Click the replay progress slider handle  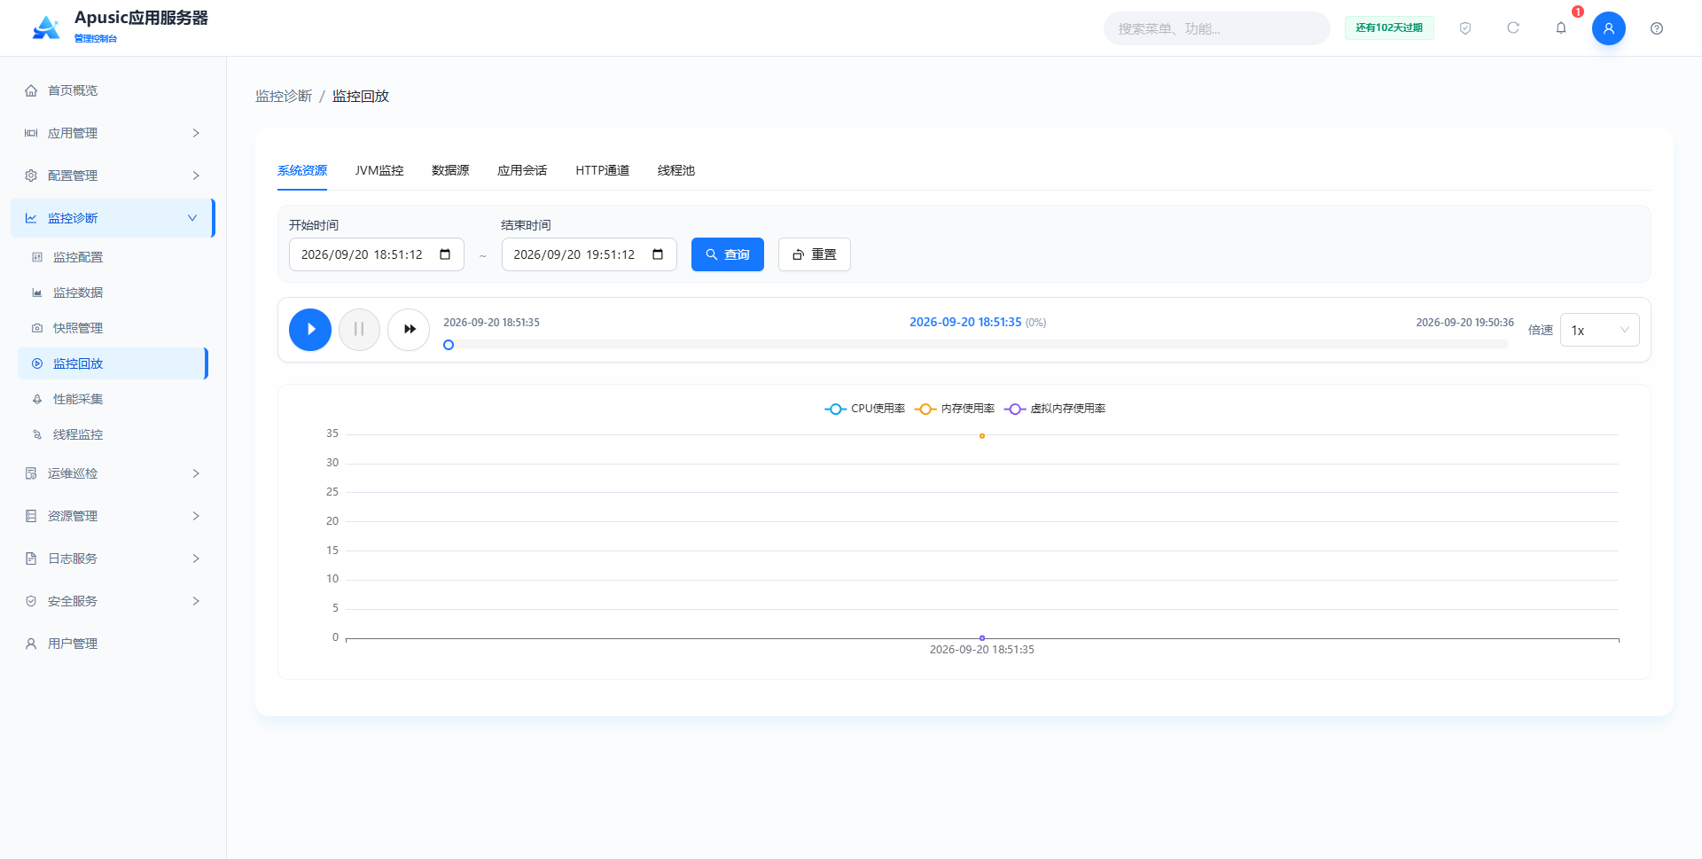[449, 345]
